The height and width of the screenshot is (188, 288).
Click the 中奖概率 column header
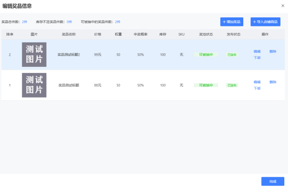click(141, 34)
